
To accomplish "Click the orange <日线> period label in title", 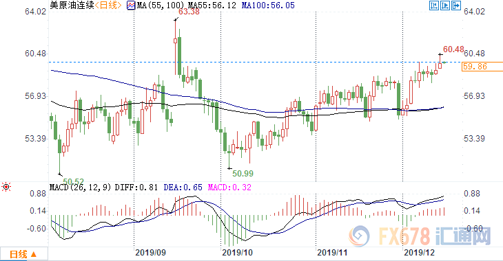I will click(x=108, y=5).
